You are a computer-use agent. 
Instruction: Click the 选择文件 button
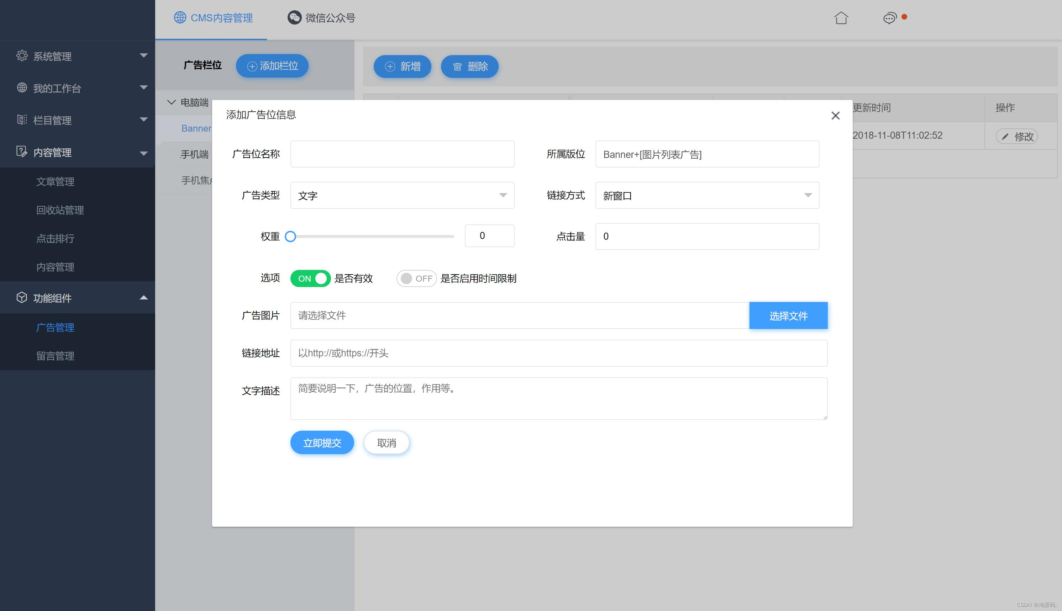(x=788, y=315)
